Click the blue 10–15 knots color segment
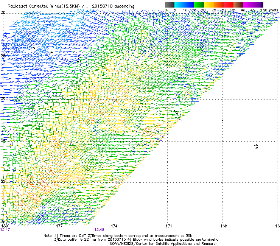 click(189, 5)
